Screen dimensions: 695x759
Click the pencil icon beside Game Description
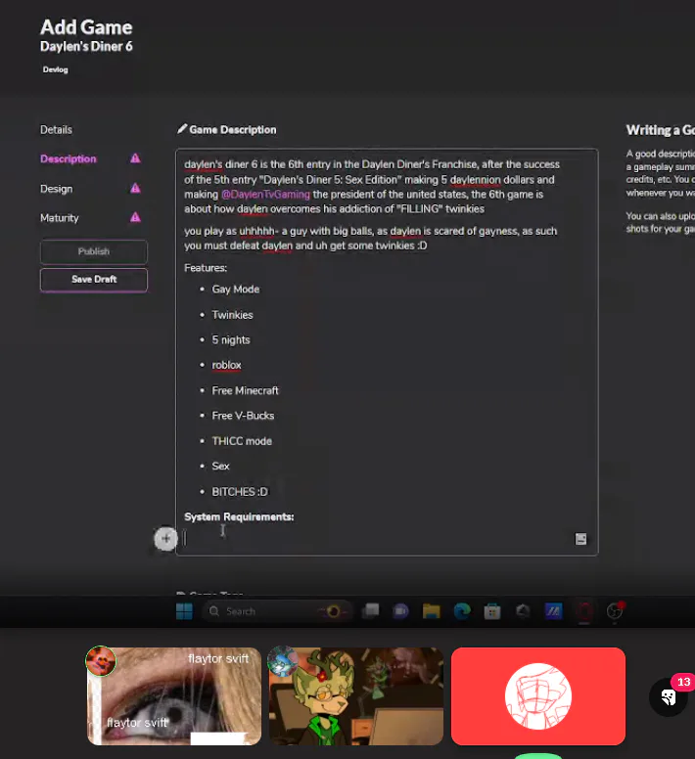click(x=182, y=129)
